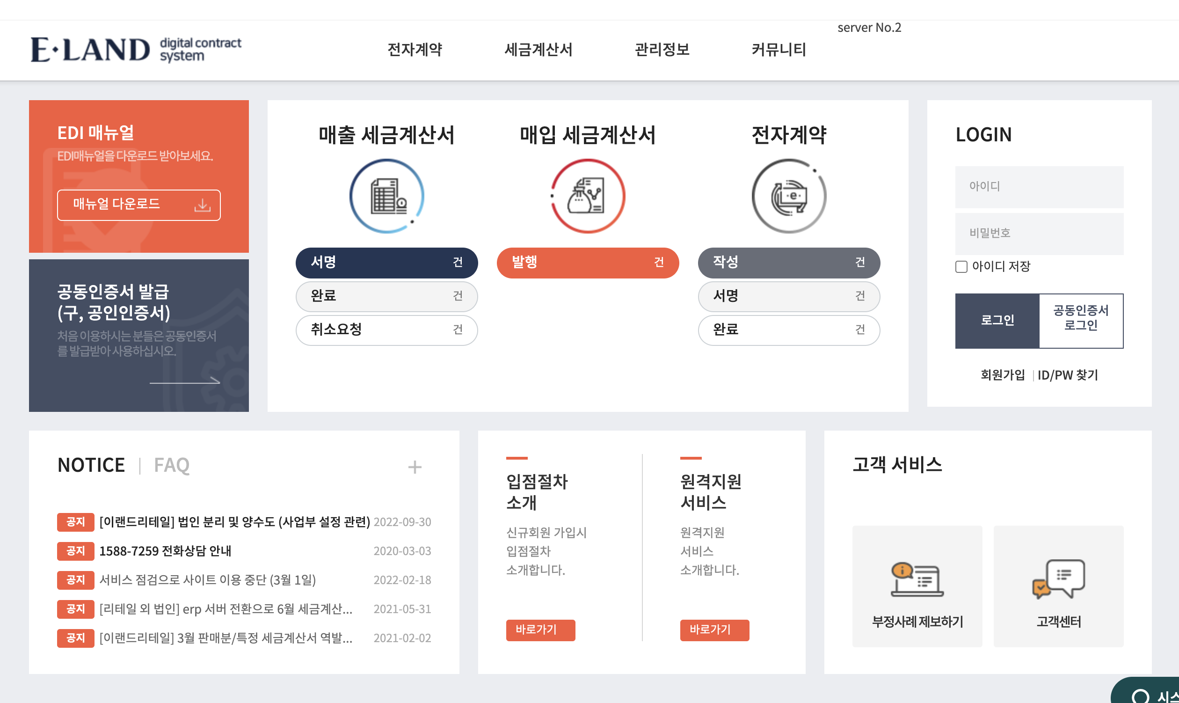This screenshot has height=703, width=1179.
Task: Open the 커뮤니티 menu
Action: pyautogui.click(x=779, y=50)
